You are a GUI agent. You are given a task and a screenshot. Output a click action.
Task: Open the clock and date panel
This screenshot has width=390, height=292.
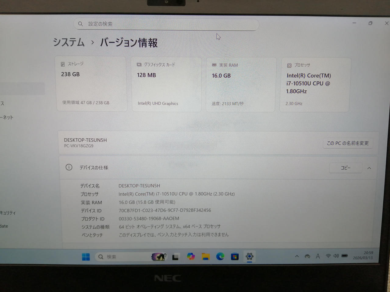[363, 255]
